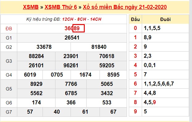Click the Đầu column header
The image size is (192, 122).
click(135, 19)
